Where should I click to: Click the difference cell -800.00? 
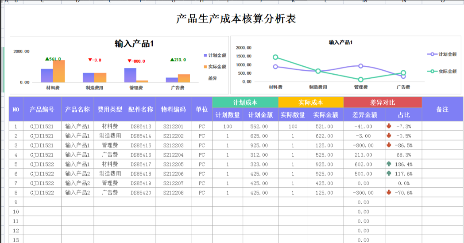click(x=364, y=145)
